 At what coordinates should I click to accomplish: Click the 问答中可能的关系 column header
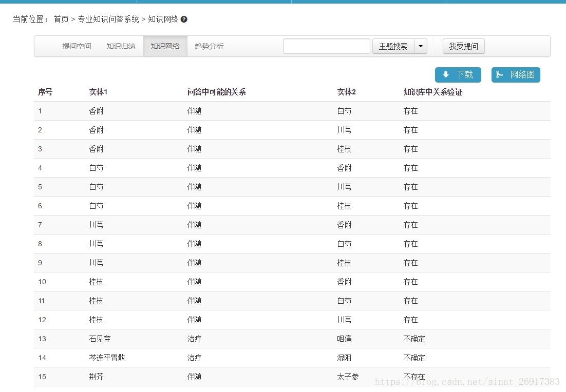click(216, 92)
